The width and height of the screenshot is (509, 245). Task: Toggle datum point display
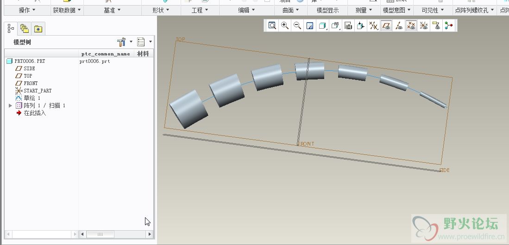[x=411, y=26]
